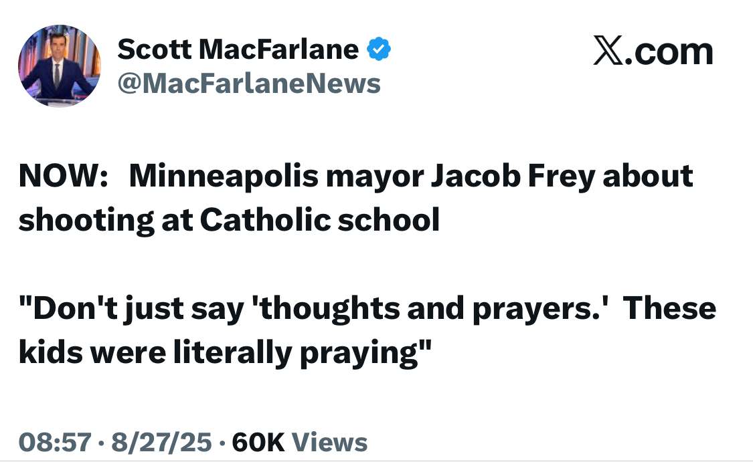Click the word Views beside the count
The width and height of the screenshot is (753, 468).
pyautogui.click(x=331, y=442)
